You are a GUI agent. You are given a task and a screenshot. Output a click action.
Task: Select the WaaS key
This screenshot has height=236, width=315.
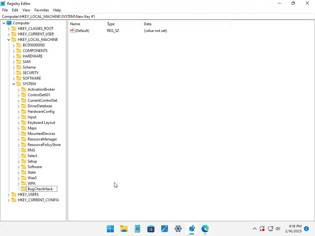point(32,178)
